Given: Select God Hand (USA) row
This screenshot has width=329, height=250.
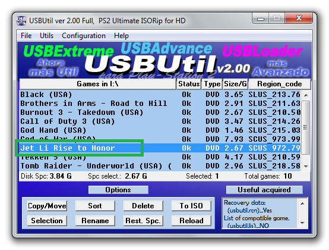Looking at the screenshot, I should pyautogui.click(x=160, y=130).
